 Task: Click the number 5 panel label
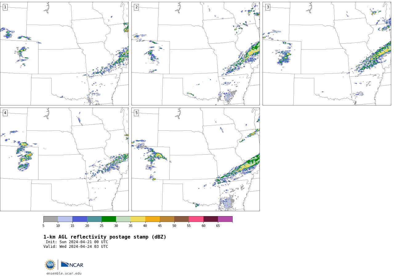coord(136,113)
